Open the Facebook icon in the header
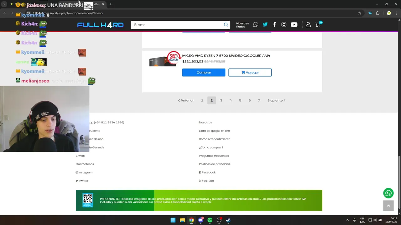 click(x=274, y=25)
